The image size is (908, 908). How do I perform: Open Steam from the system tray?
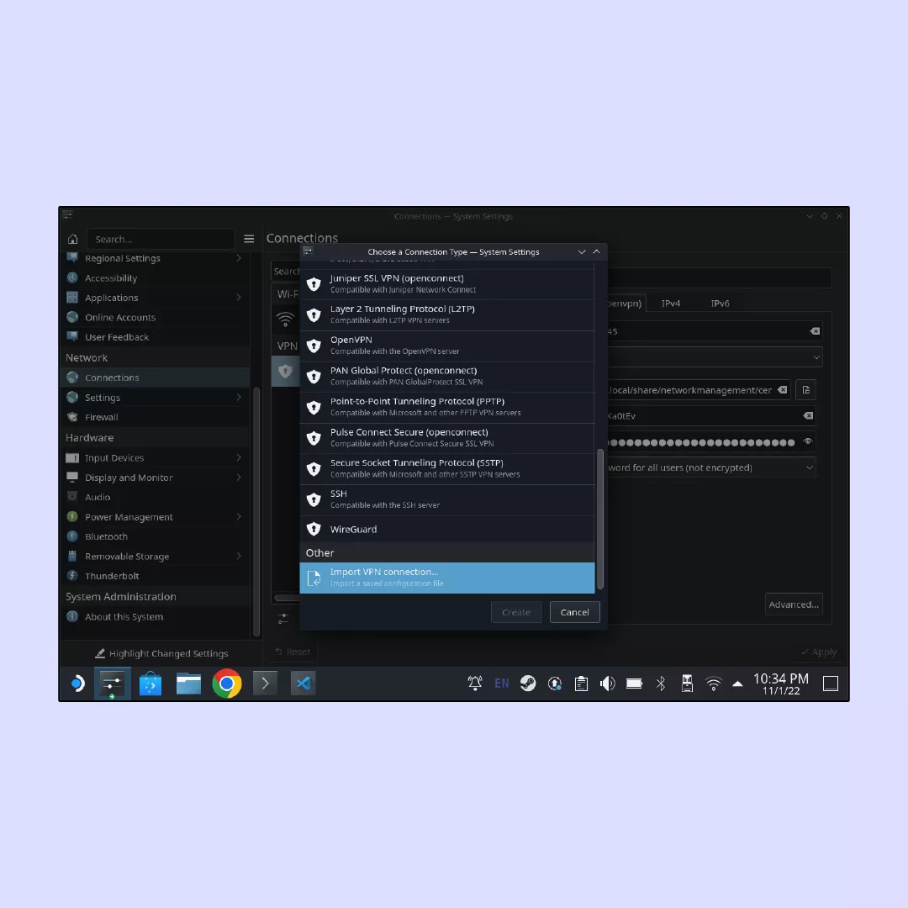pos(528,684)
